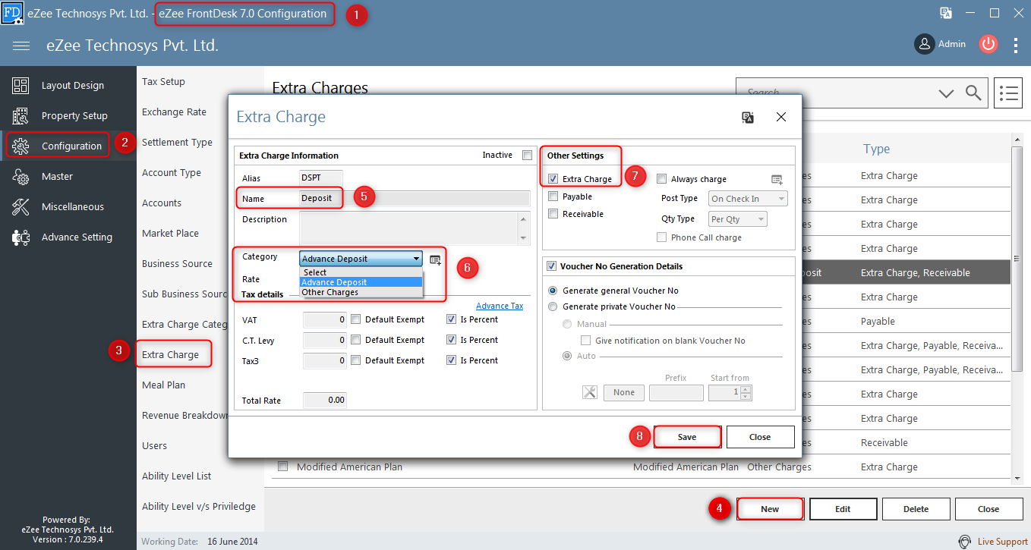Select the Extra Charge menu item
The height and width of the screenshot is (550, 1031).
[170, 354]
